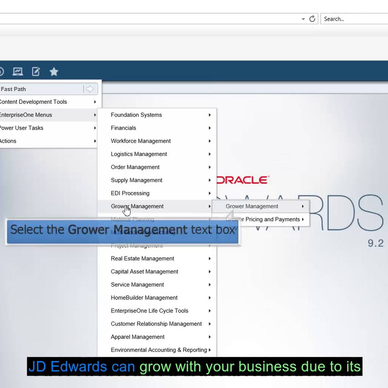This screenshot has width=388, height=388.
Task: Expand arrow beside Customer Relationship Management
Action: 209,324
